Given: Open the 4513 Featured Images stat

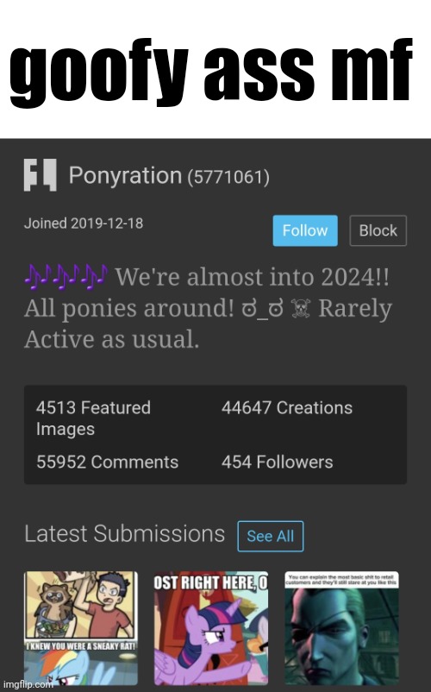Looking at the screenshot, I should tap(93, 418).
